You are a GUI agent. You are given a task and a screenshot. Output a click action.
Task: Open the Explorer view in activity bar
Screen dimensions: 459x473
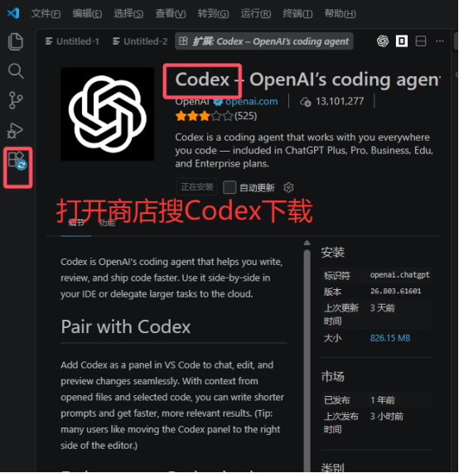[x=16, y=41]
